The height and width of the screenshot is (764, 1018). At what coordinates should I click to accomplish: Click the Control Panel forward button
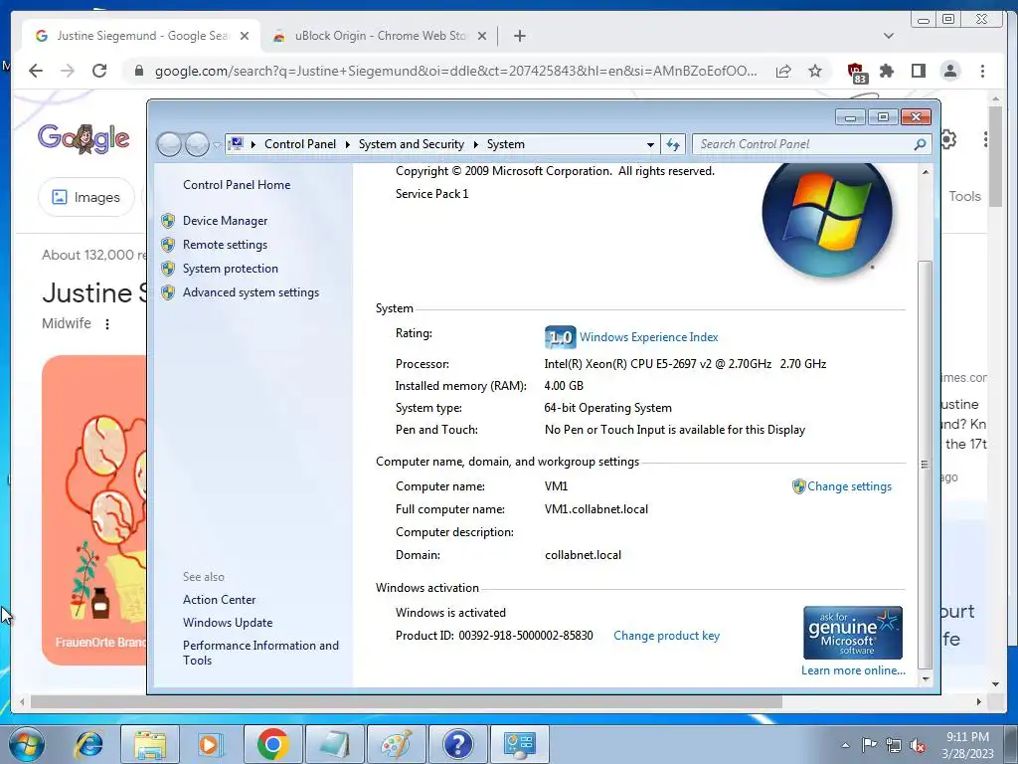tap(197, 144)
